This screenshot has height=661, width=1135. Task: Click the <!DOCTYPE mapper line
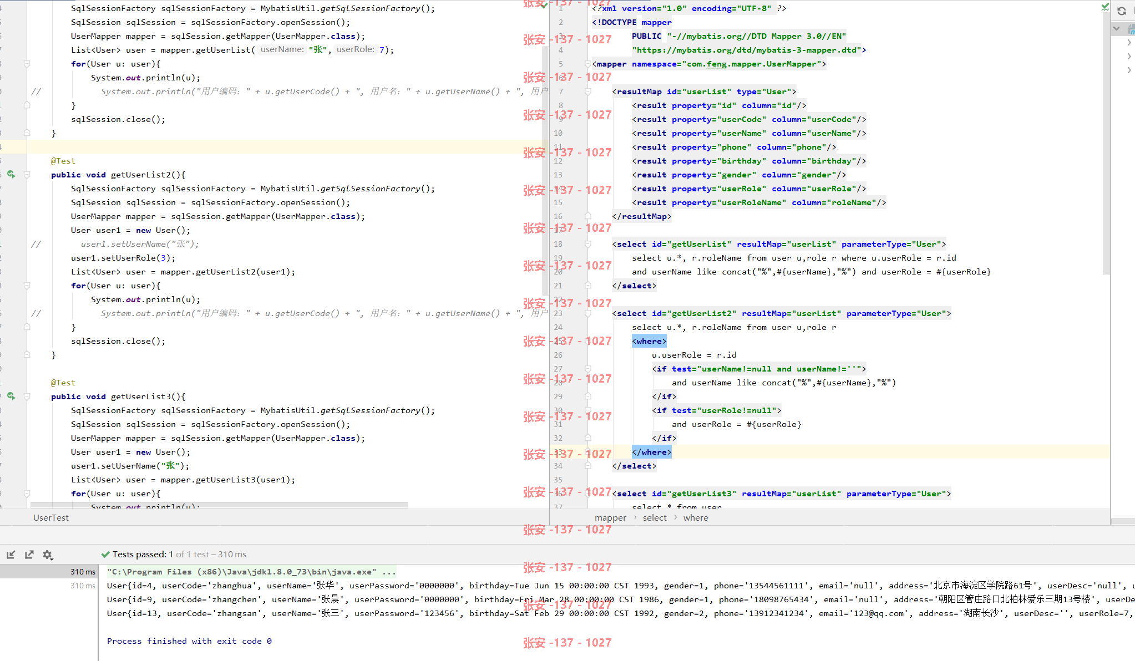pos(632,22)
